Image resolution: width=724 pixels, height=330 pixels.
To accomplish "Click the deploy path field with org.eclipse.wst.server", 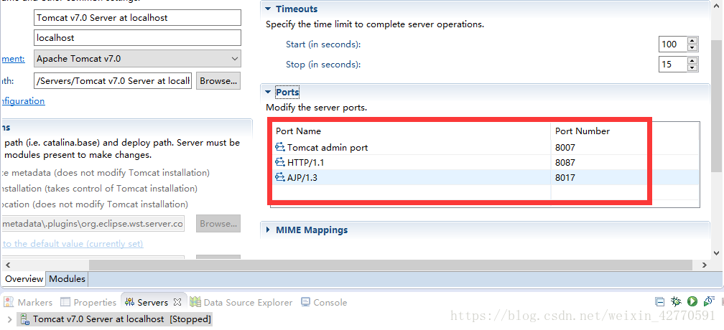I will coord(93,224).
